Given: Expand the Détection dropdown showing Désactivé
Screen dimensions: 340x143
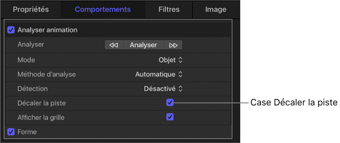Looking at the screenshot, I should (x=163, y=89).
